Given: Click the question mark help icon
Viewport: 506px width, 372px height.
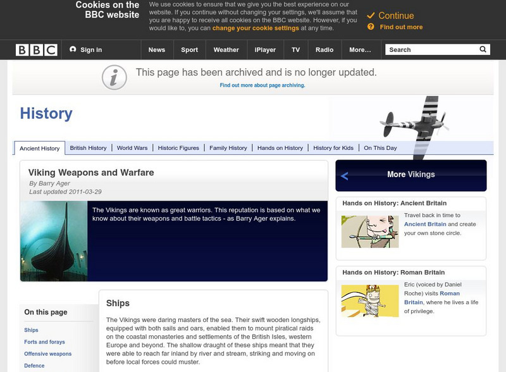Looking at the screenshot, I should point(371,27).
